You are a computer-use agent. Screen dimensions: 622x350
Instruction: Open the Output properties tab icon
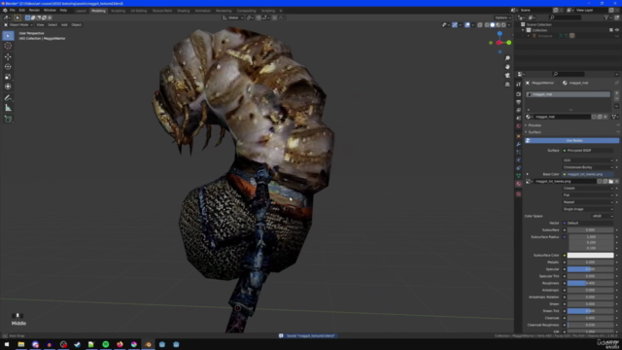pyautogui.click(x=518, y=102)
